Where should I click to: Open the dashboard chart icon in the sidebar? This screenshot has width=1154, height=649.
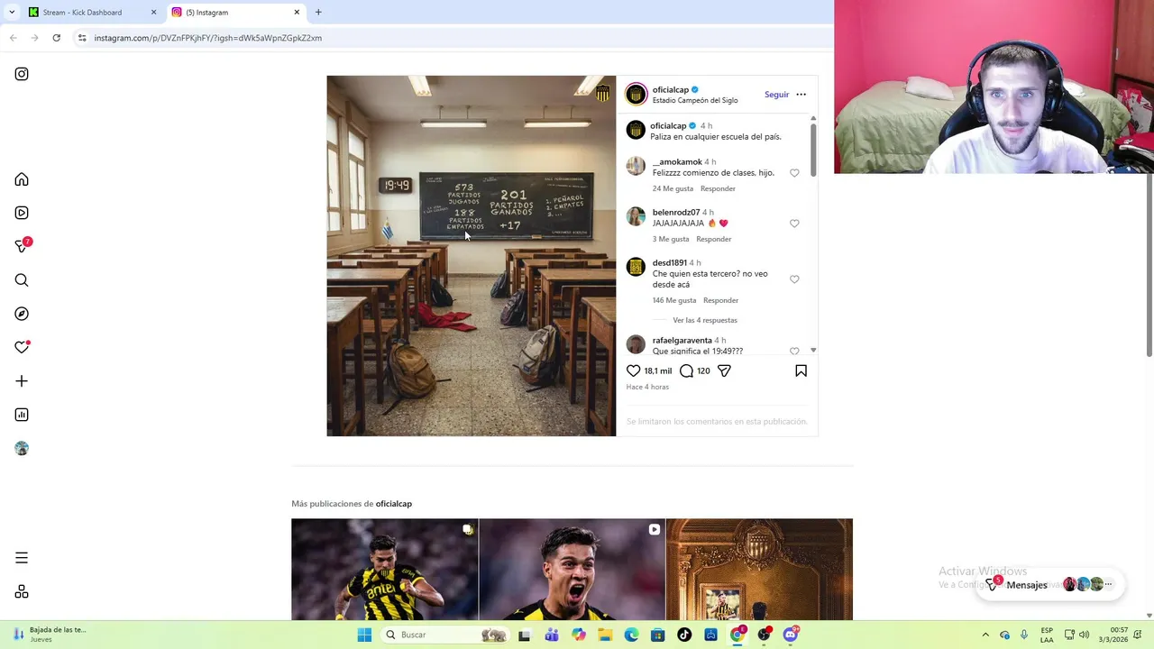22,415
